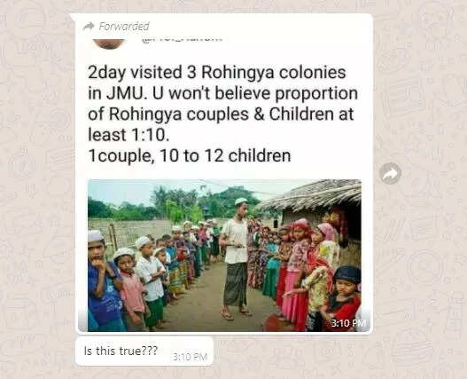
Task: Select the "Is this true???" message bubble
Action: pos(144,351)
